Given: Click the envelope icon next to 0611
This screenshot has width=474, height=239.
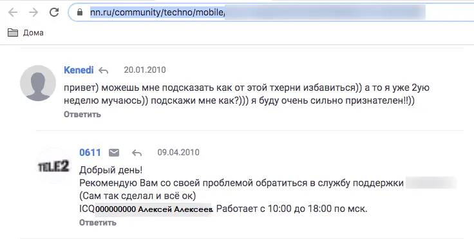Looking at the screenshot, I should click(x=114, y=153).
